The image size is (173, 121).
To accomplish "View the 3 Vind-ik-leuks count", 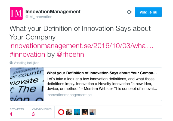I will coord(33,114).
